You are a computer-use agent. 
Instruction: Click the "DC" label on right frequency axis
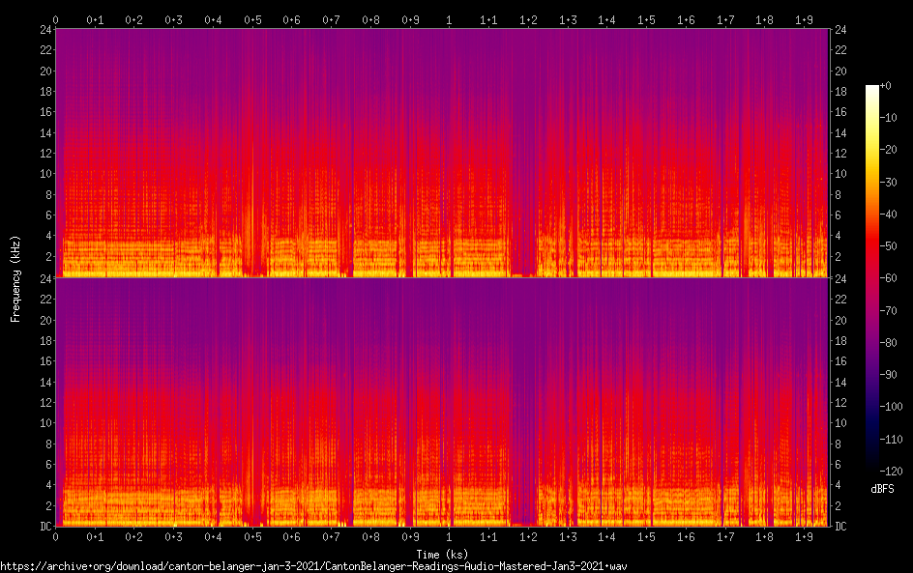[840, 527]
